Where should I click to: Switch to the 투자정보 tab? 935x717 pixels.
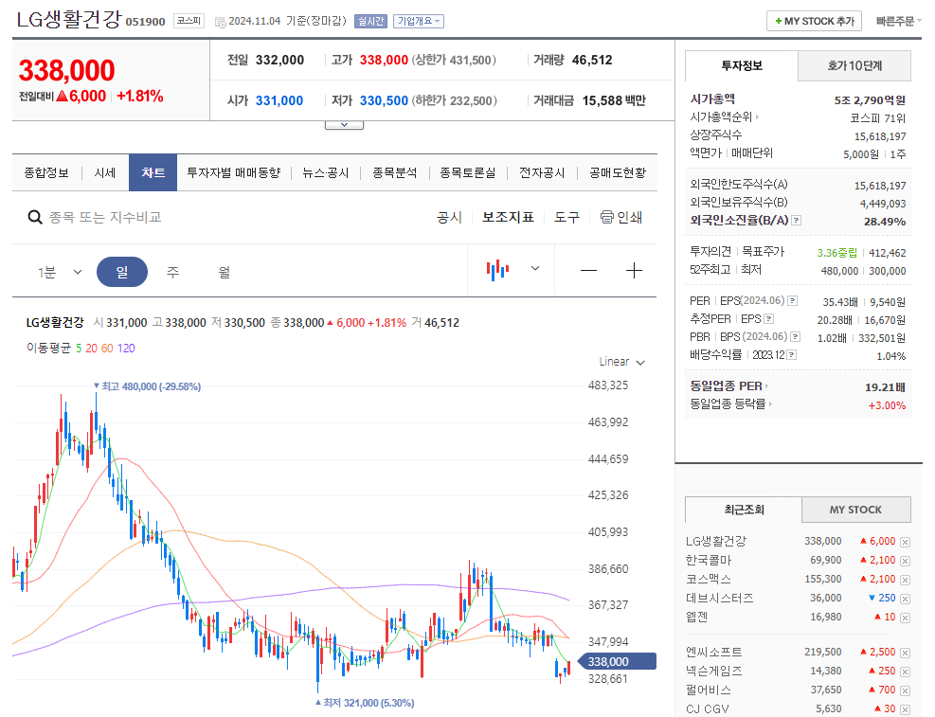pos(742,65)
